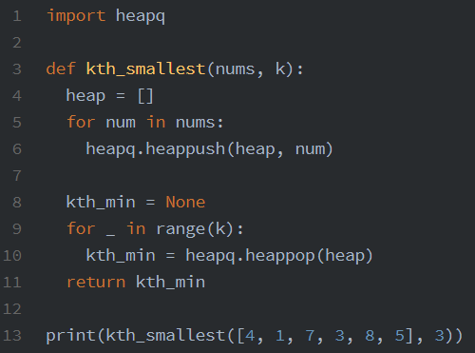
Task: Click line number 13 in the gutter
Action: pyautogui.click(x=12, y=336)
